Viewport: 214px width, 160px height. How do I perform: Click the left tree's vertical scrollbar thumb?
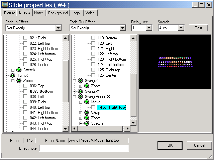coord(66,81)
